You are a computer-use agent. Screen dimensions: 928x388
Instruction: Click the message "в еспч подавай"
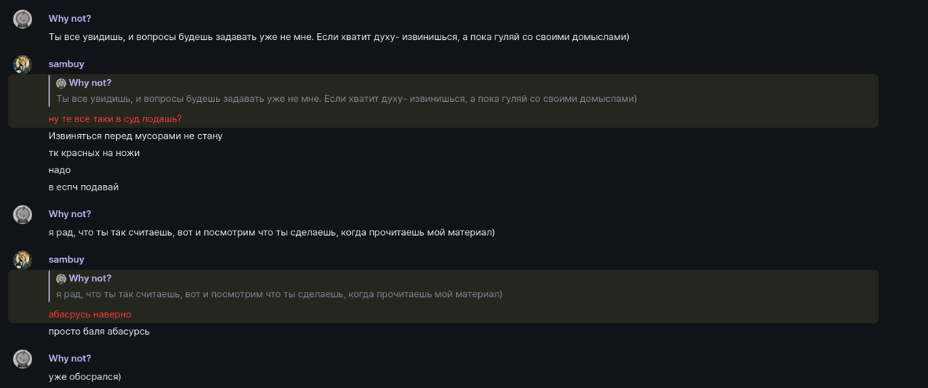(x=83, y=187)
